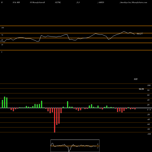
Task: Click the "SI & MR" header text
Action: pyautogui.click(x=16, y=2)
